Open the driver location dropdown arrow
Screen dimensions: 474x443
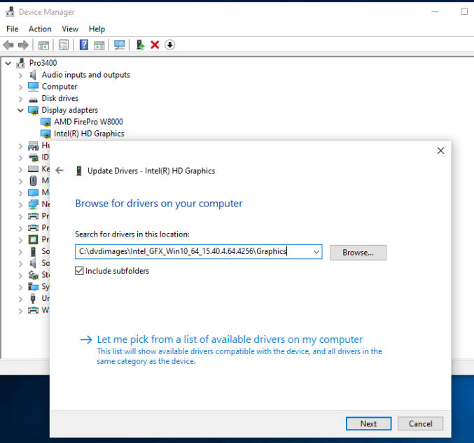coord(316,252)
